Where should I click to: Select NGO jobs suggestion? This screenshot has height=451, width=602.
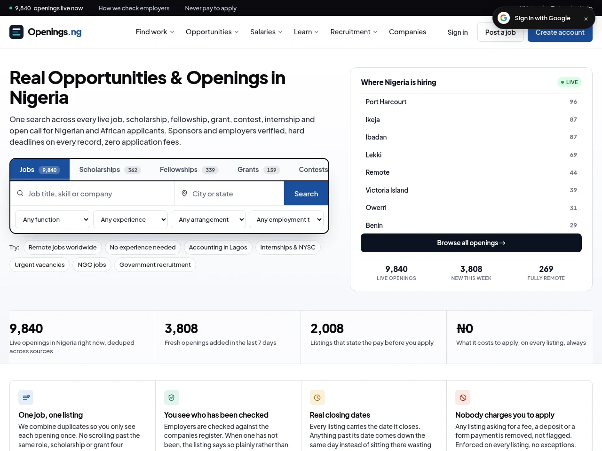[x=92, y=264]
